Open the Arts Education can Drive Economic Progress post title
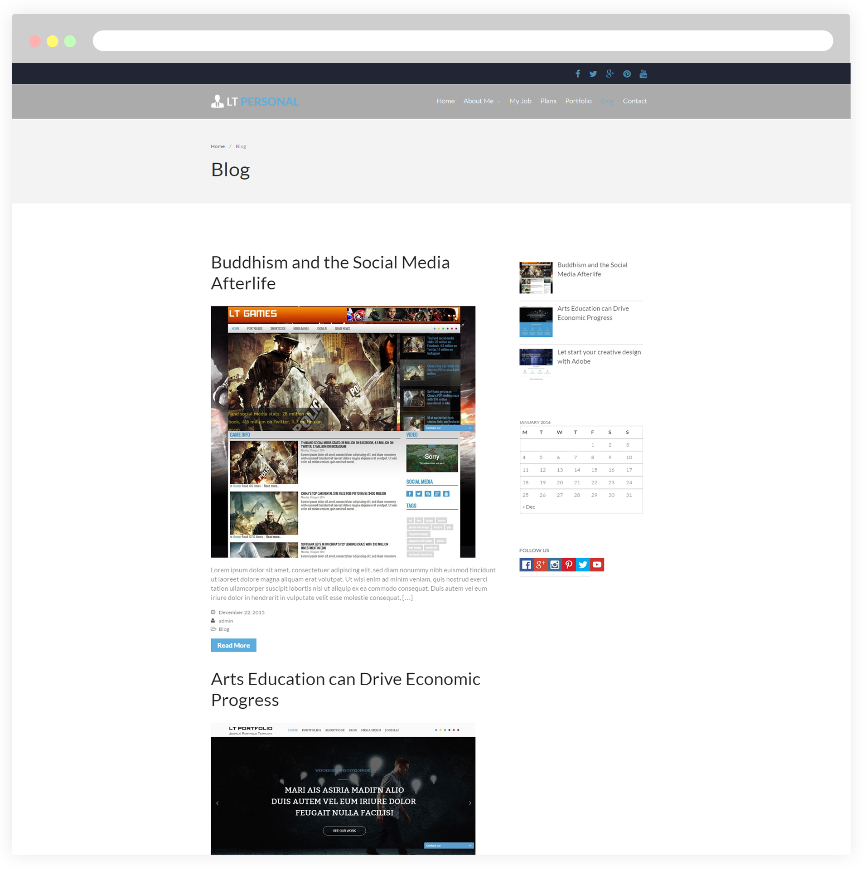 (345, 690)
